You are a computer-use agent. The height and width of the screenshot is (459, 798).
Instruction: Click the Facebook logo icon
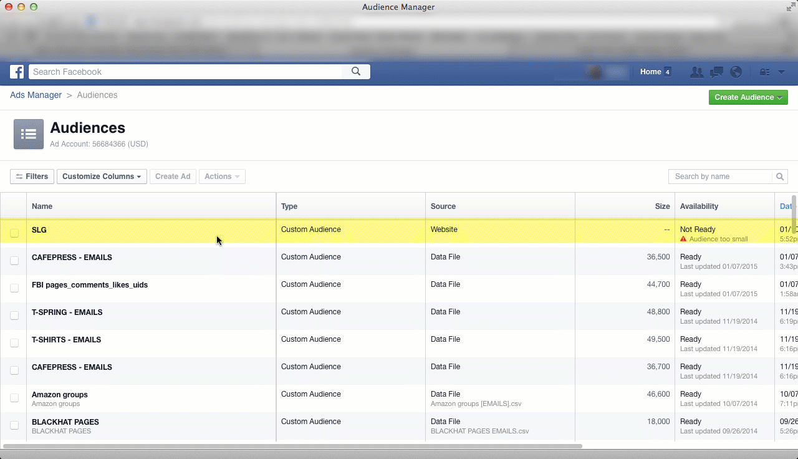point(17,72)
